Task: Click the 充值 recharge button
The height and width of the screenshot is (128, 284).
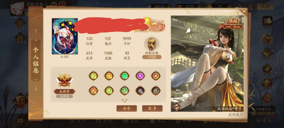Action: click(265, 7)
